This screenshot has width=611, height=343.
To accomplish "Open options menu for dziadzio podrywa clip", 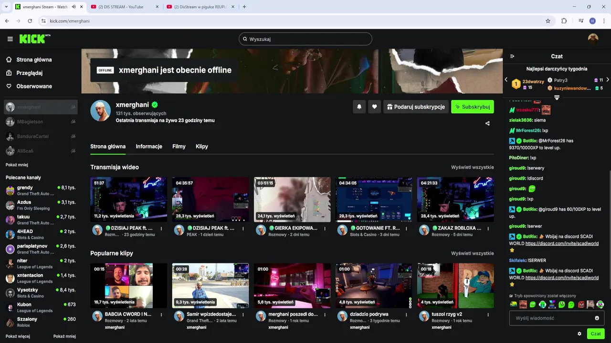I will coord(407,314).
